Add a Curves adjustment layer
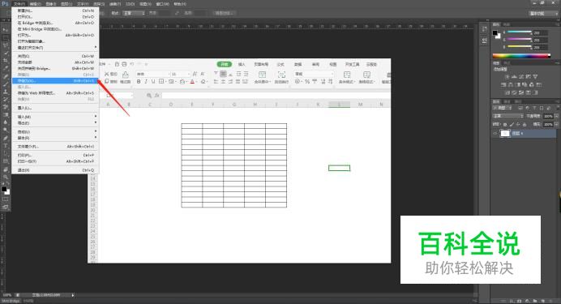Screen dimensions: 561x304 point(521,76)
